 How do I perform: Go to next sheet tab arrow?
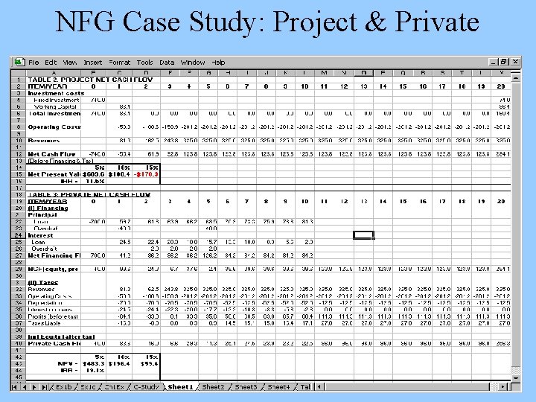click(34, 387)
